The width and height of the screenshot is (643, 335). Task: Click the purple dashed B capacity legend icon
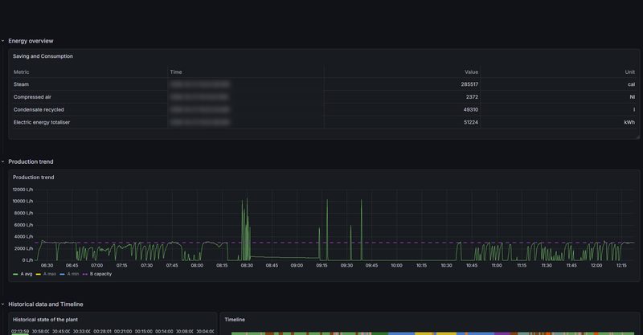pyautogui.click(x=85, y=274)
